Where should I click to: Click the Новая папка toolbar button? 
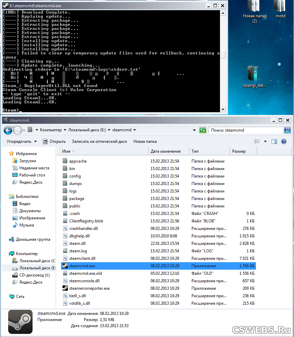145,141
